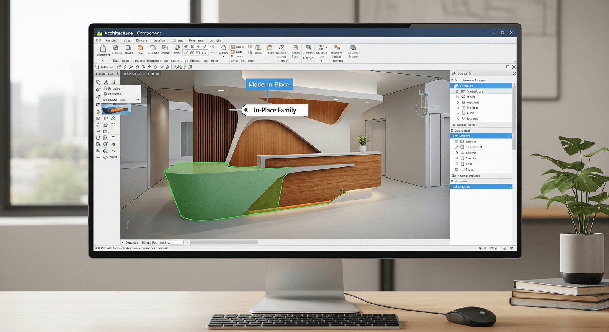
Task: Click the reception desk preview thumbnail
Action: pyautogui.click(x=116, y=109)
